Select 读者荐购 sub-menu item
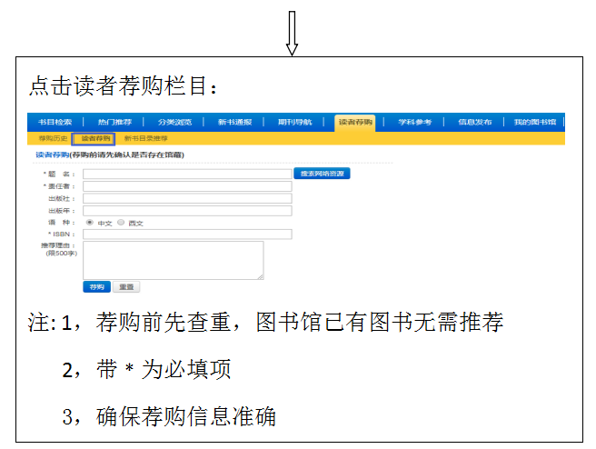The height and width of the screenshot is (449, 596). click(94, 138)
